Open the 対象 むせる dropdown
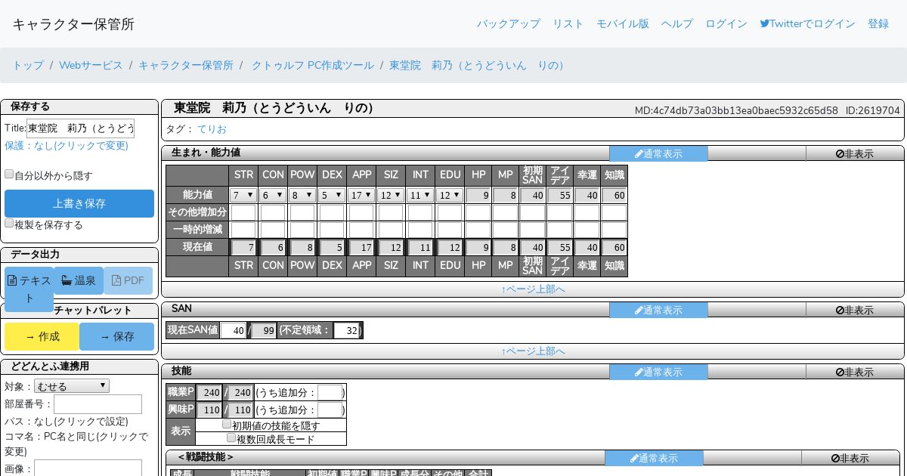 [x=72, y=386]
